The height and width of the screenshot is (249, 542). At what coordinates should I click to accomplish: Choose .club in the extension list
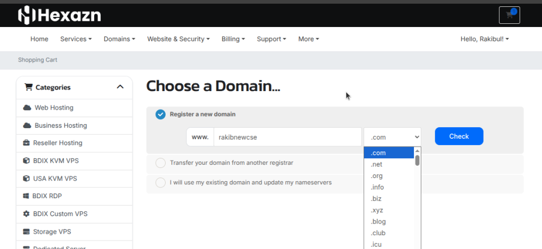389,233
